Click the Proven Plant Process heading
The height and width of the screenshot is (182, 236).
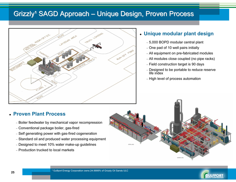tap(39, 114)
